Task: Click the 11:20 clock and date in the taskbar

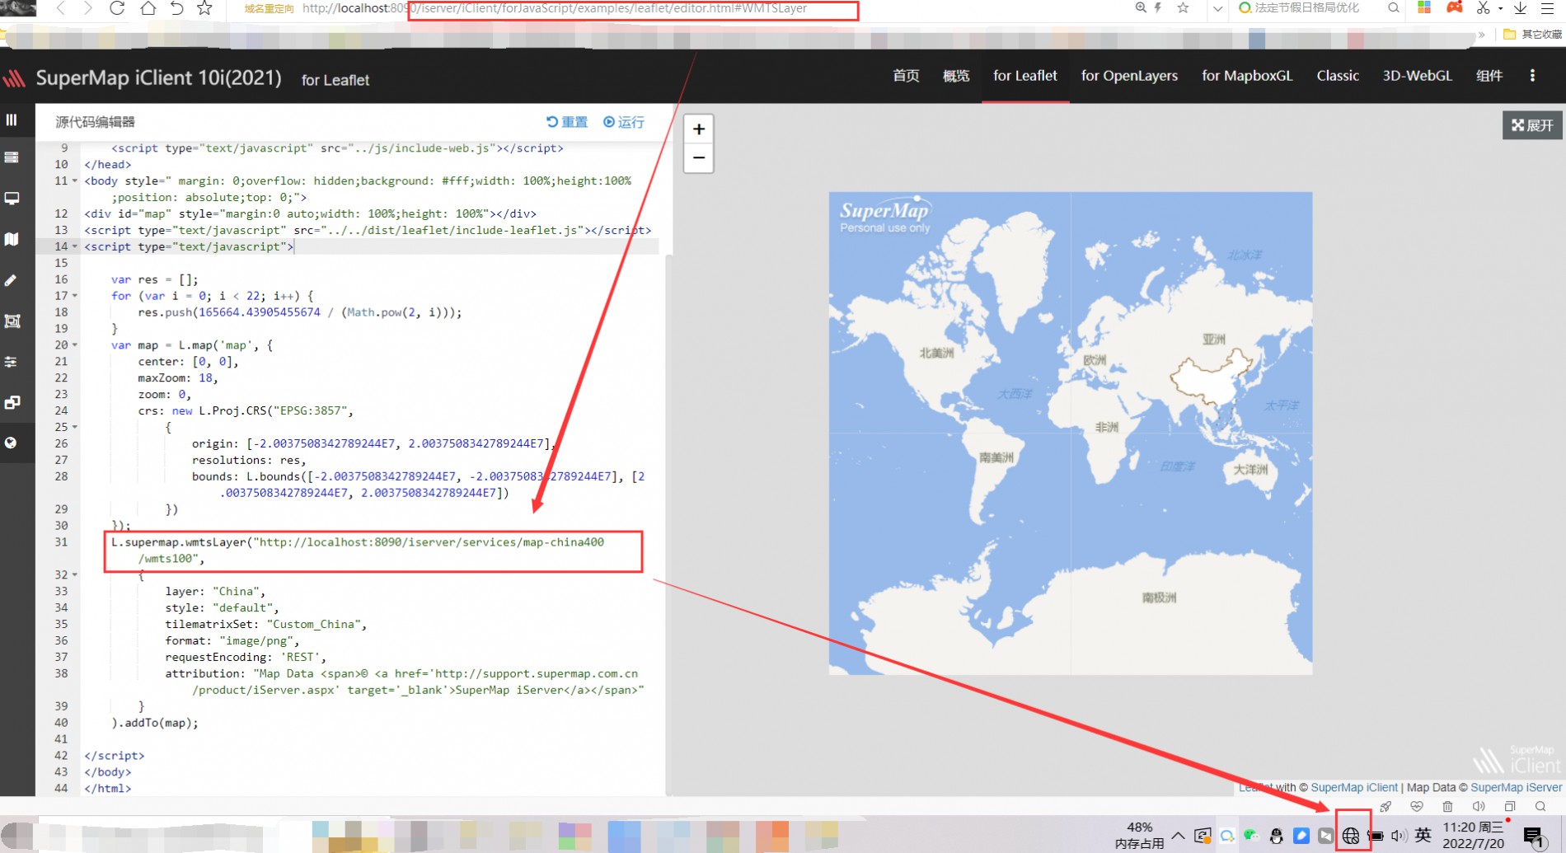Action: coord(1474,836)
